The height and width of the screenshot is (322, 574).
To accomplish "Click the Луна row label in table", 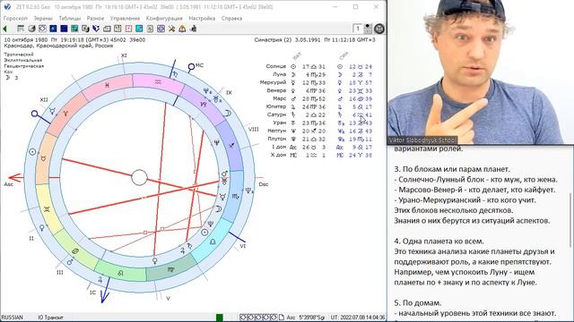I will [279, 74].
